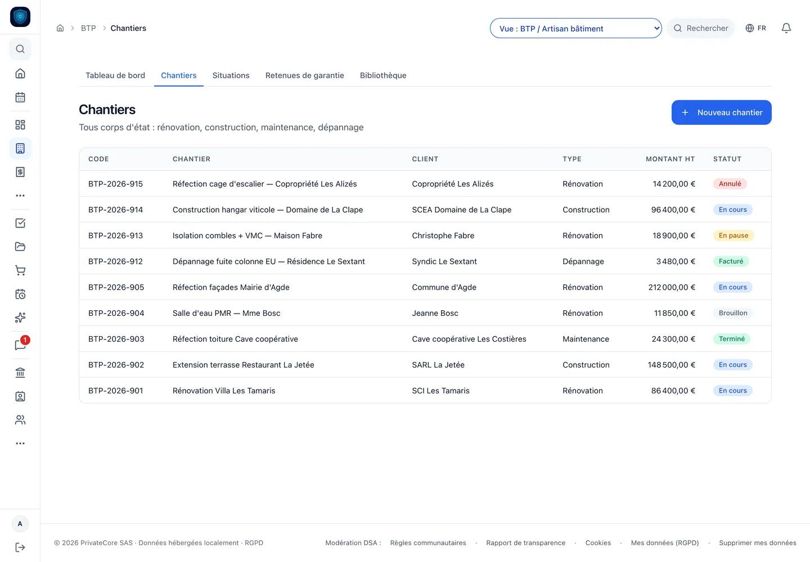Click the breadcrumb home icon
Image resolution: width=810 pixels, height=562 pixels.
pyautogui.click(x=60, y=28)
